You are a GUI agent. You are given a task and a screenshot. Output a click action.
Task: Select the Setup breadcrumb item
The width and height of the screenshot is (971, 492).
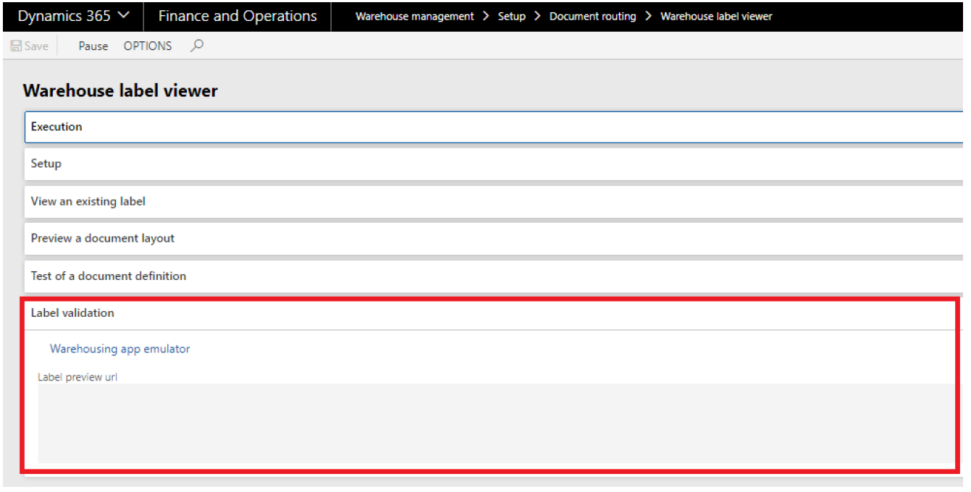[512, 16]
